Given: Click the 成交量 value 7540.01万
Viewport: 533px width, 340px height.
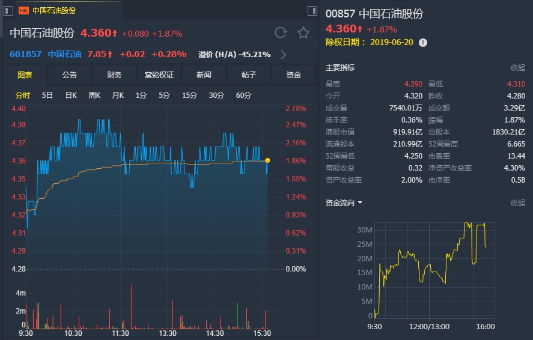Looking at the screenshot, I should click(406, 108).
